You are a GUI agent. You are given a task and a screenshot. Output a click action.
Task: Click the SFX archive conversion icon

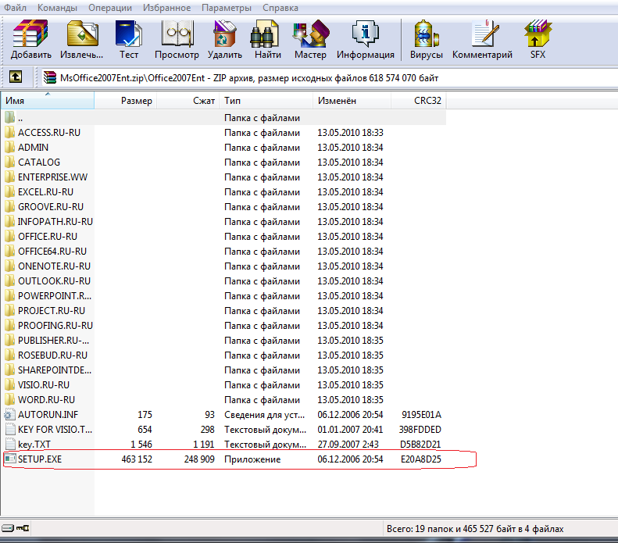[x=538, y=34]
